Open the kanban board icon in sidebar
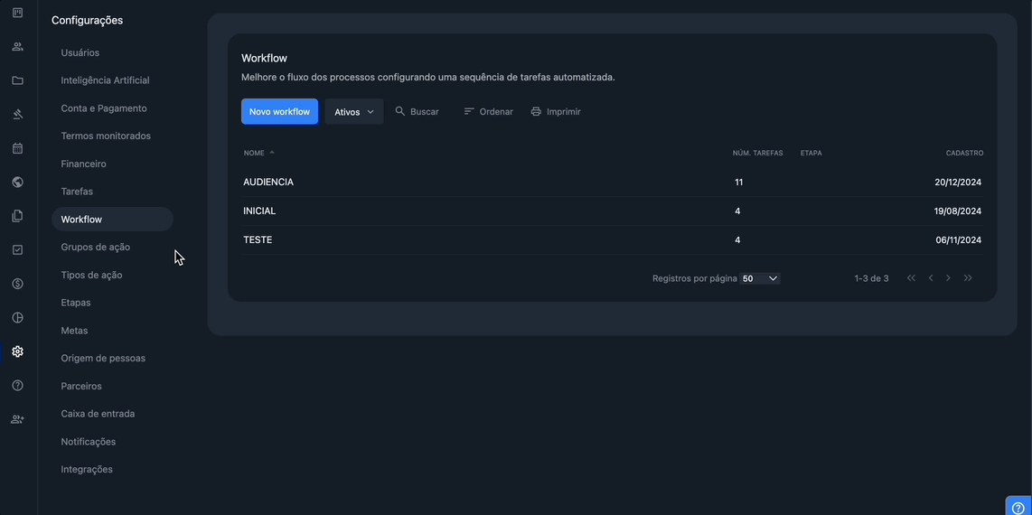Screen dimensions: 1032x515 point(18,13)
